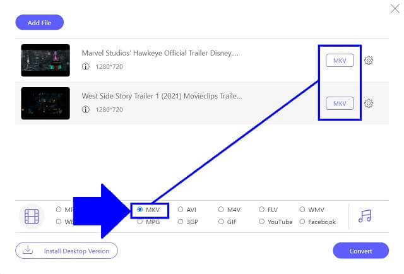Select the MPG format option
404x274 pixels.
(x=149, y=222)
